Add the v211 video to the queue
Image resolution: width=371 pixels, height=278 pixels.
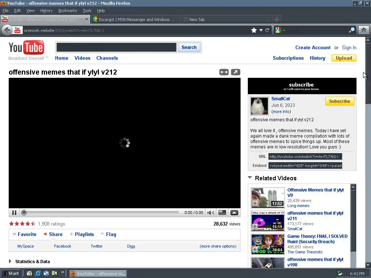[x=255, y=226]
